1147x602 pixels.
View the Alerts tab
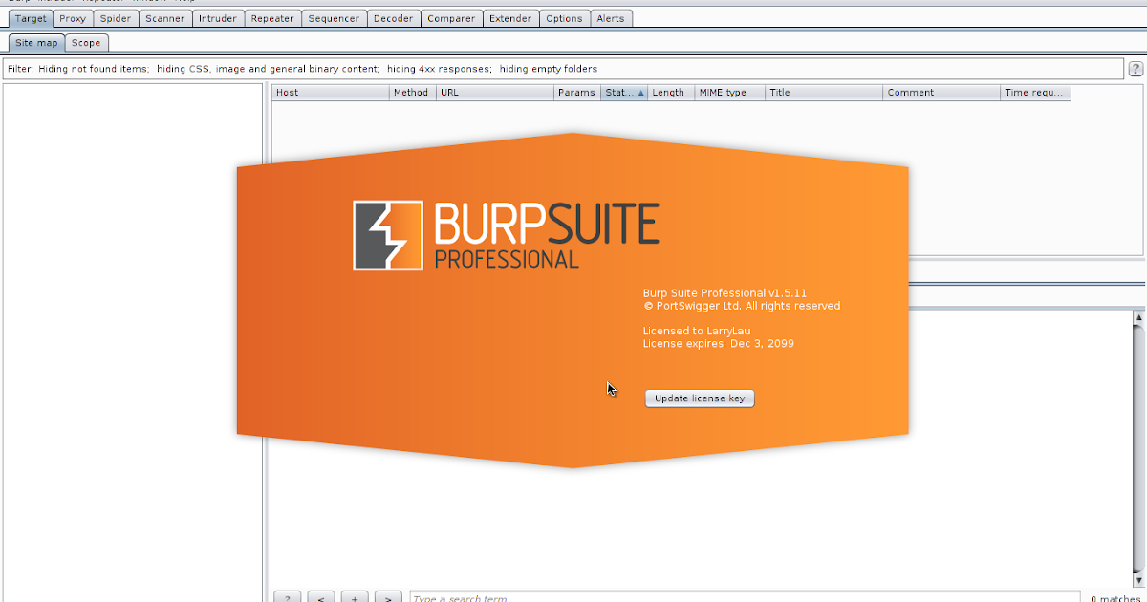(611, 18)
